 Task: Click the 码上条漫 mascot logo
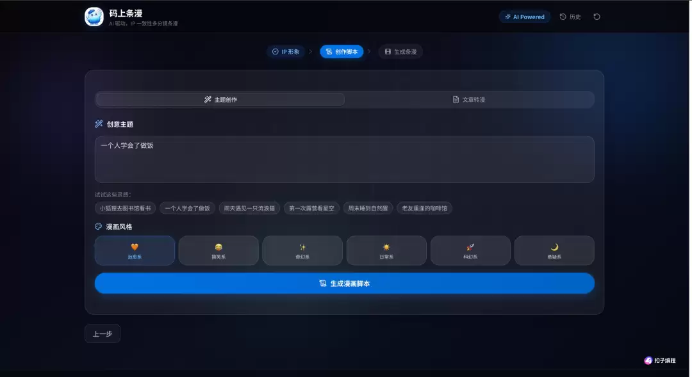[x=94, y=17]
